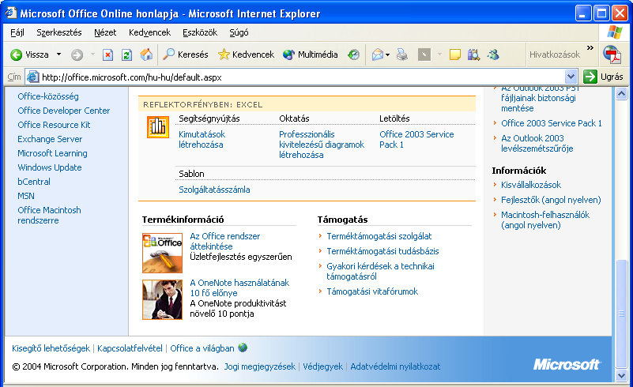Click the gray Edit toolbar icon
This screenshot has width=633, height=387.
424,54
